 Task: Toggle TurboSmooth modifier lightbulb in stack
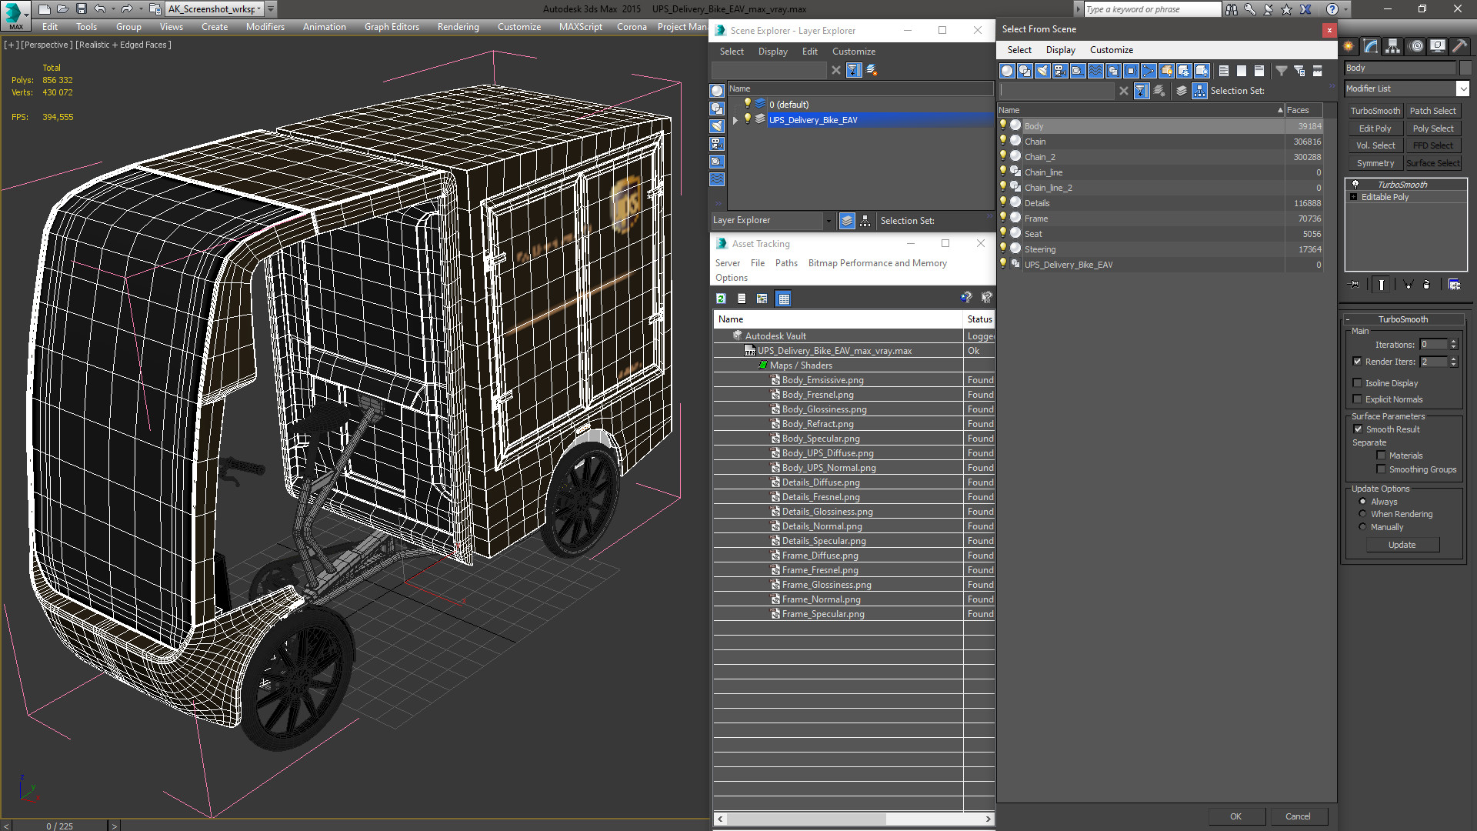[1355, 185]
